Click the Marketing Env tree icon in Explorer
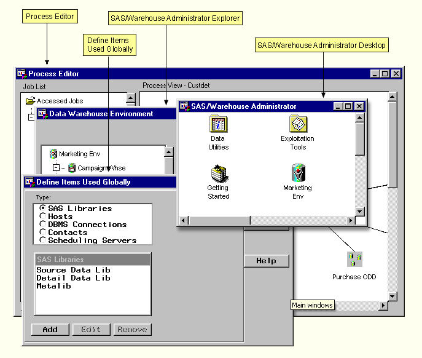422x358 pixels. click(53, 154)
